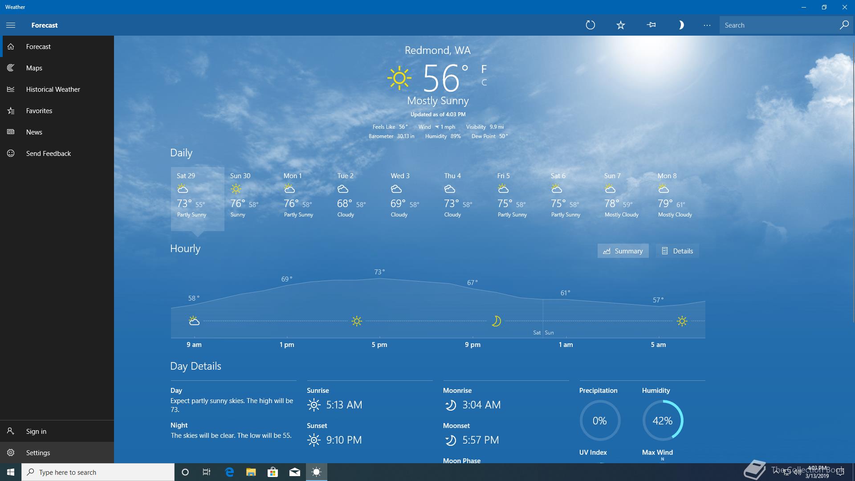Image resolution: width=855 pixels, height=481 pixels.
Task: Pin forecast to Start icon
Action: (651, 25)
